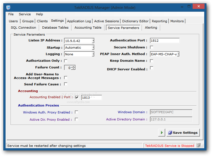Image resolution: width=212 pixels, height=156 pixels.
Task: Click the TekRADIUS app icon in title bar
Action: [x=8, y=7]
